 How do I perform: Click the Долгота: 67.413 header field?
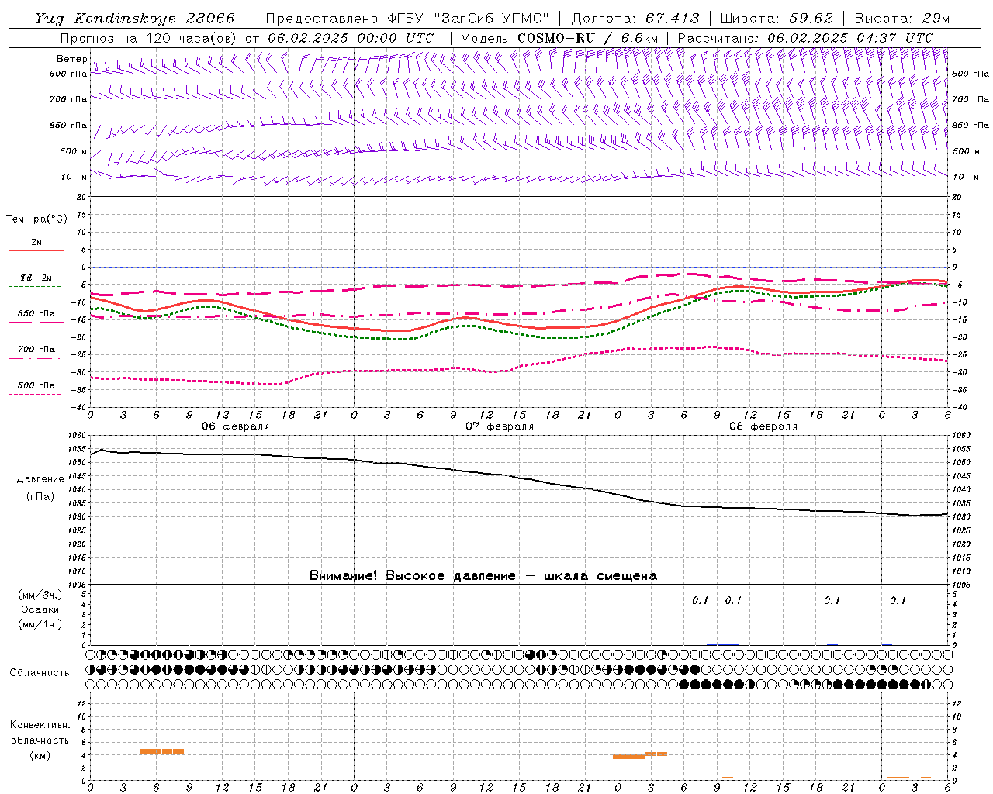pyautogui.click(x=636, y=19)
